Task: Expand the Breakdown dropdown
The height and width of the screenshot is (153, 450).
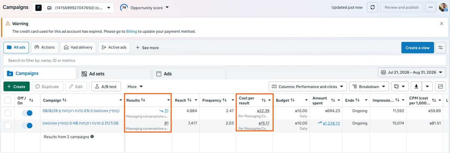Action: point(369,86)
